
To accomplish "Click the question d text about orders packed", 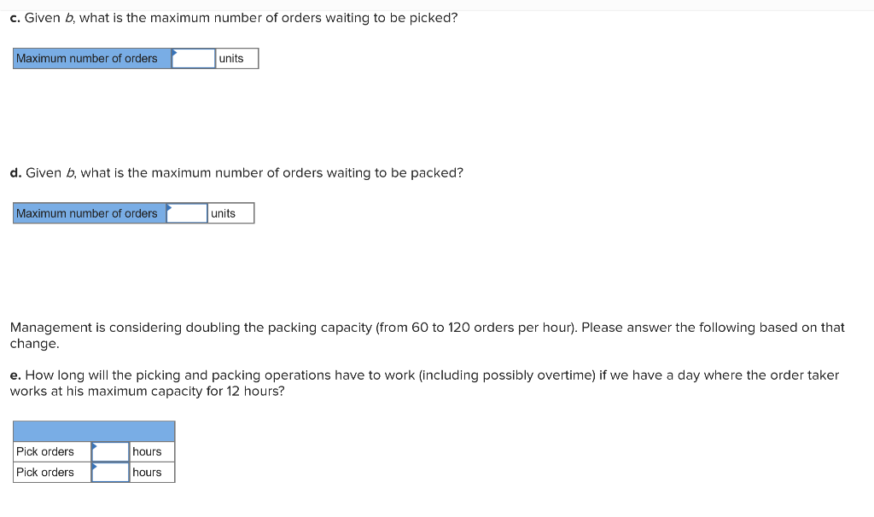I will 237,173.
